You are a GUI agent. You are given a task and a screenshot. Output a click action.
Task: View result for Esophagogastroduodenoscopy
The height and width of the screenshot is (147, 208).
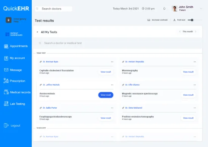(x=106, y=118)
